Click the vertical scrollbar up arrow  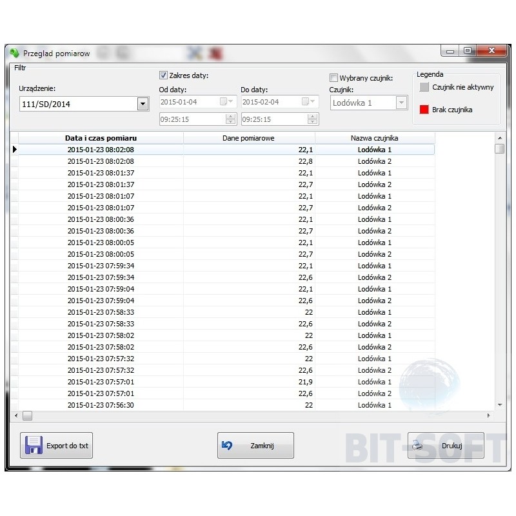(x=500, y=138)
